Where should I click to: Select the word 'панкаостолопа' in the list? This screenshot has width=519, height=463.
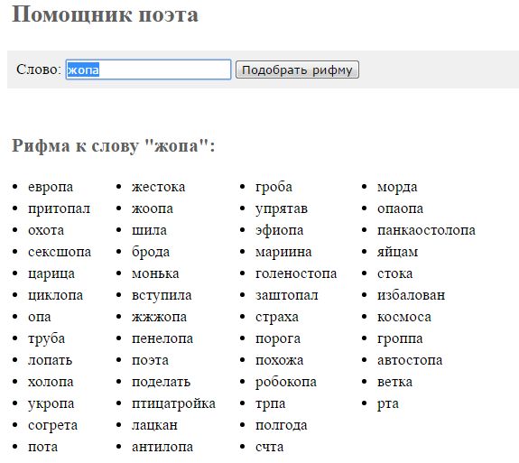426,230
